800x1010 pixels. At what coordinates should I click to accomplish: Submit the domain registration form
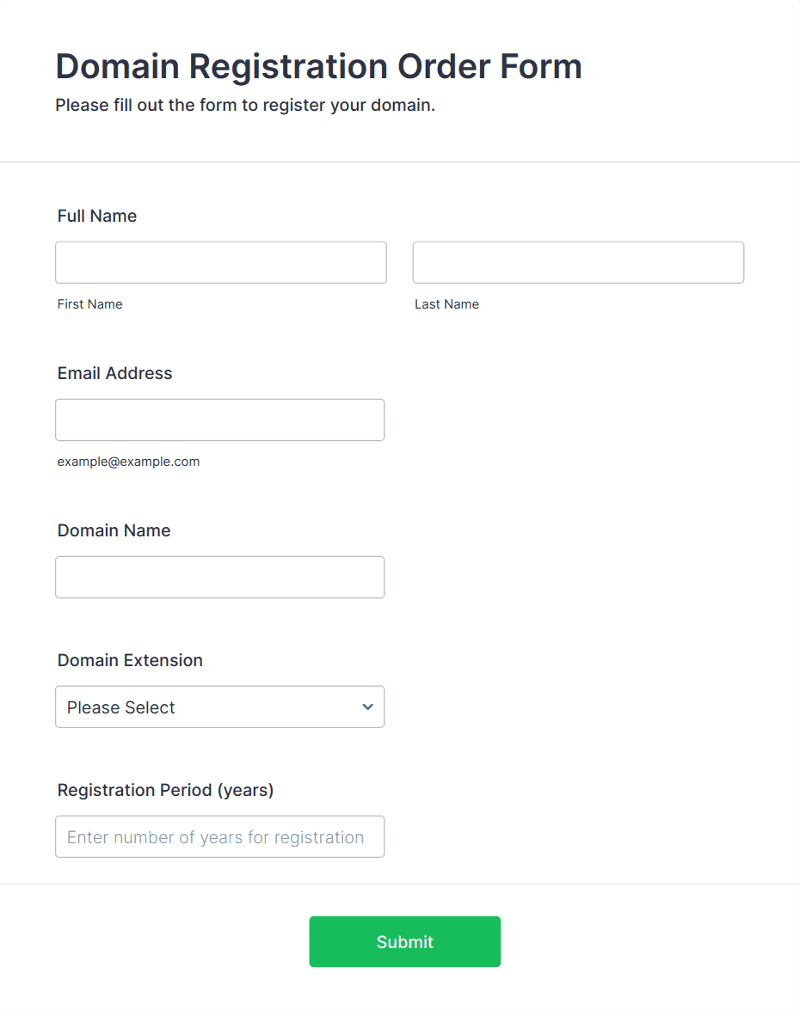(x=405, y=942)
